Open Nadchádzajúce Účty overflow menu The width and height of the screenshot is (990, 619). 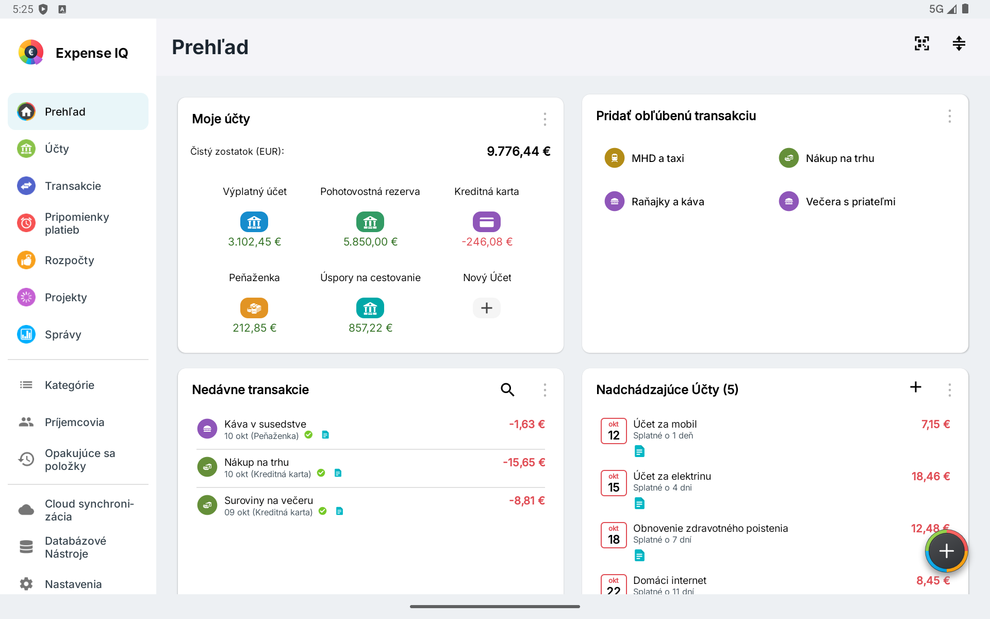[x=949, y=389]
